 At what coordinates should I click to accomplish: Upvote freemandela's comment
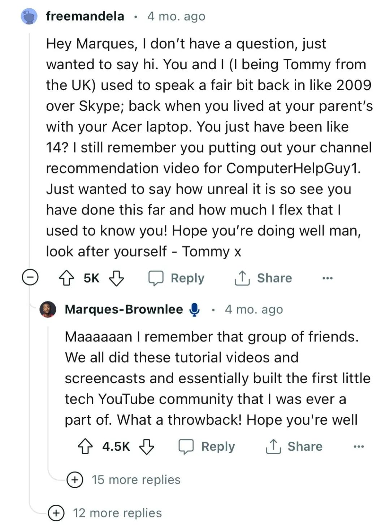[66, 278]
